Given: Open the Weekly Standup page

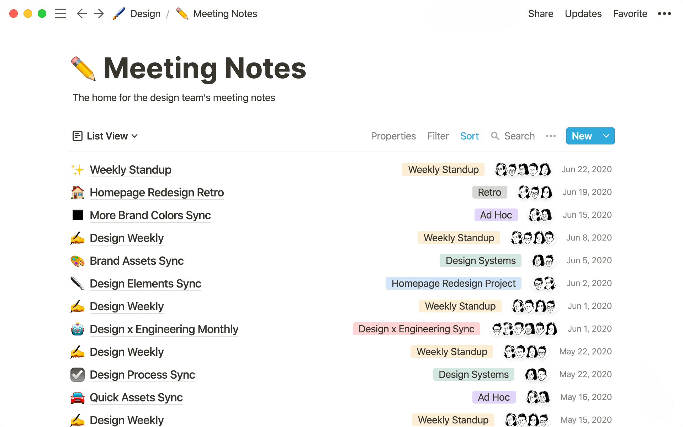Looking at the screenshot, I should point(130,170).
